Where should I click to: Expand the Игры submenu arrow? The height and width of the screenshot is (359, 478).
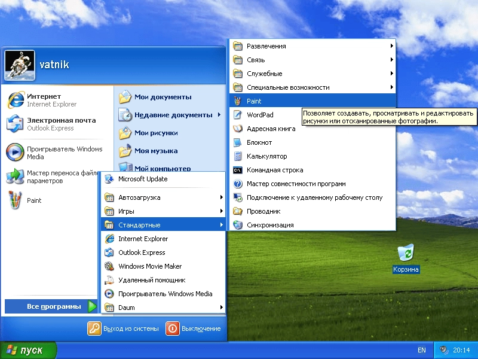[222, 211]
